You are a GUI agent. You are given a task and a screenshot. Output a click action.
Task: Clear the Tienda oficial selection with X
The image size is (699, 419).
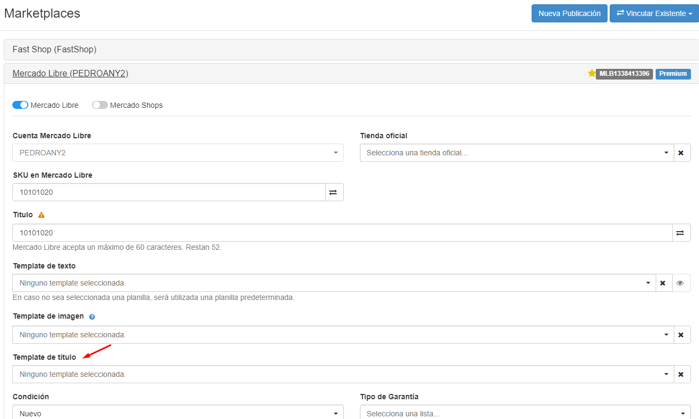point(681,153)
